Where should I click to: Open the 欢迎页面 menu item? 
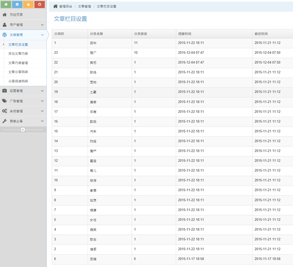(x=16, y=14)
